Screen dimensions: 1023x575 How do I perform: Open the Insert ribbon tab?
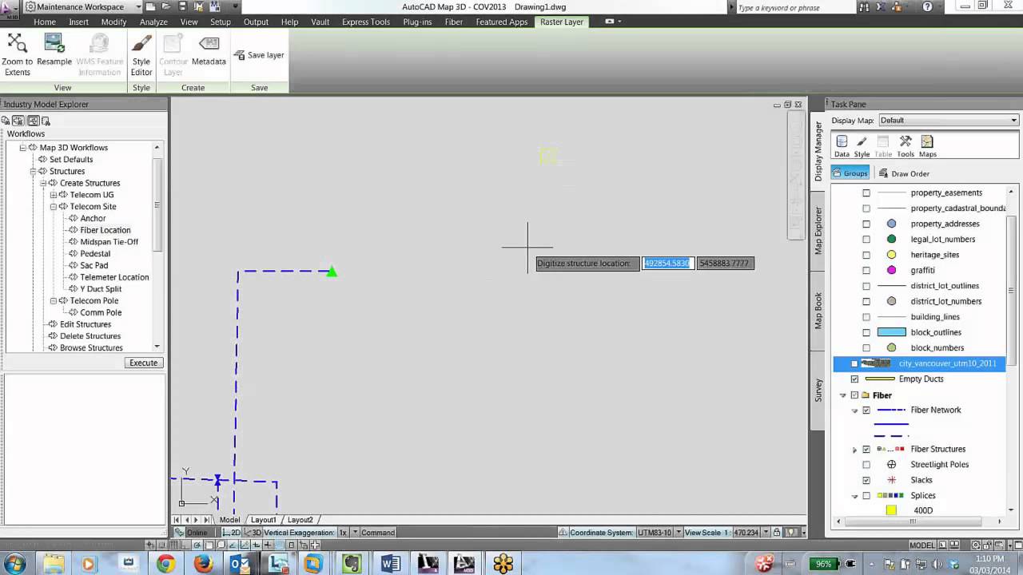[x=78, y=22]
